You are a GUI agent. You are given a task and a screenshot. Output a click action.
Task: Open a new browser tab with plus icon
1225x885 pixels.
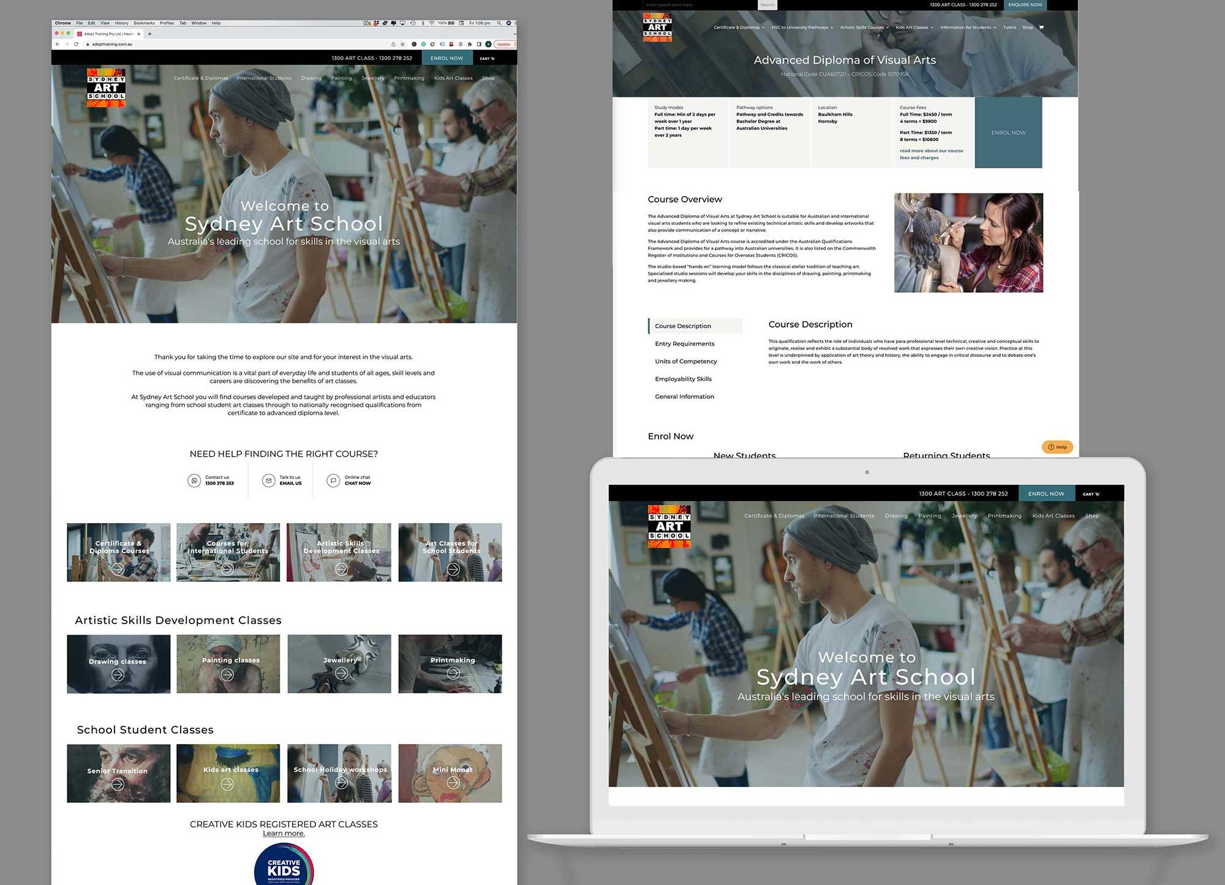[150, 34]
